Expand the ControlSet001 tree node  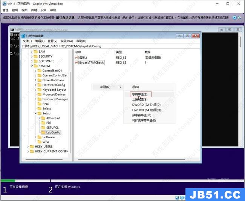pos(35,71)
